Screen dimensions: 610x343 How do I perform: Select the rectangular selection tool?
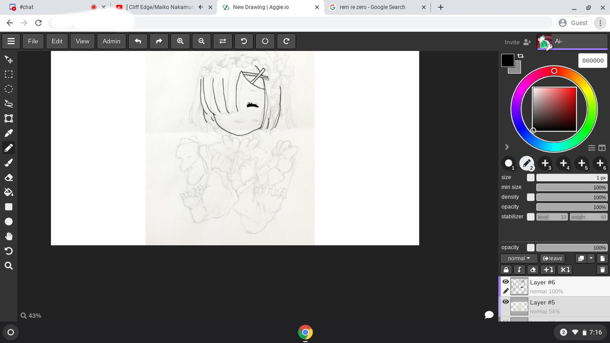click(9, 74)
